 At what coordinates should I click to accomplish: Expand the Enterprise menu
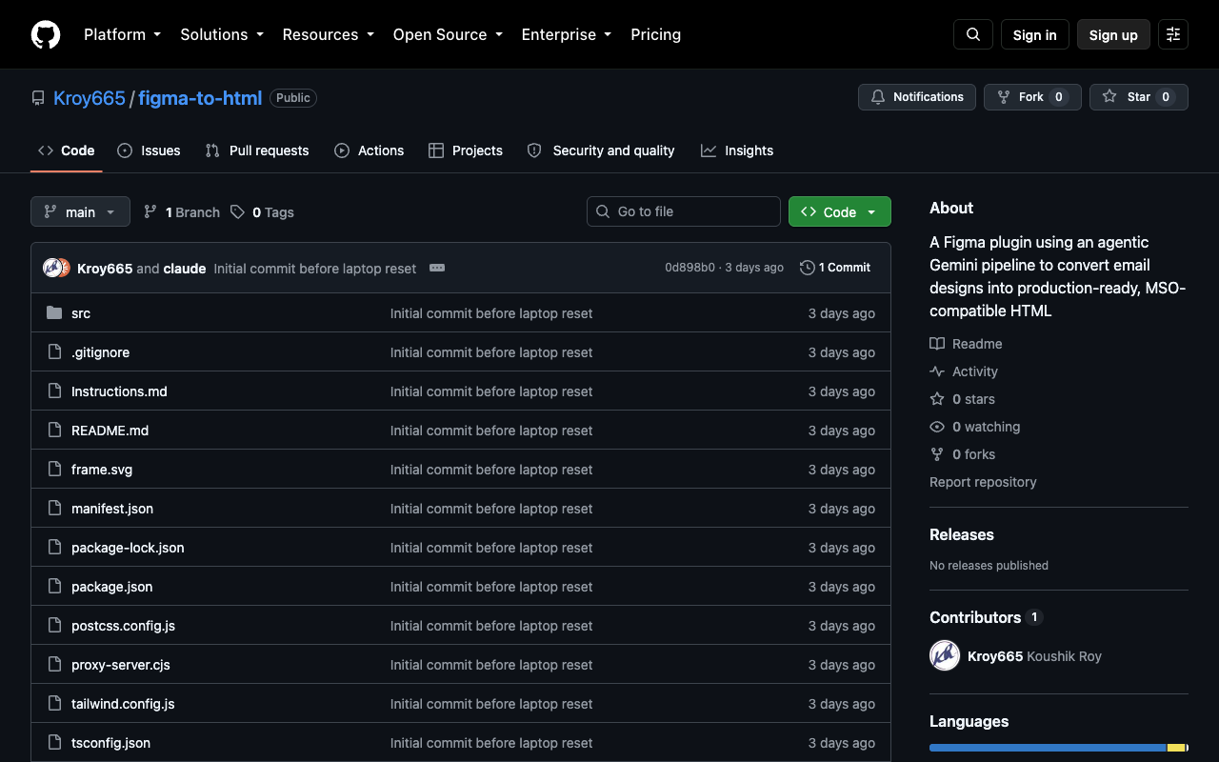[x=568, y=34]
